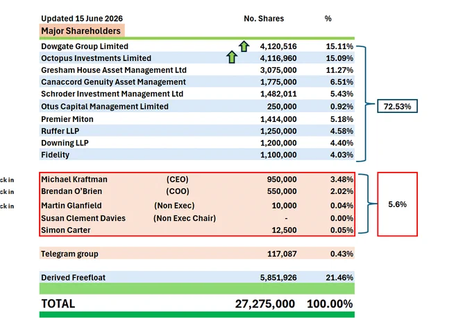Select Telegram group's 117,087 shares
Screen dimensions: 472x318
coord(282,254)
